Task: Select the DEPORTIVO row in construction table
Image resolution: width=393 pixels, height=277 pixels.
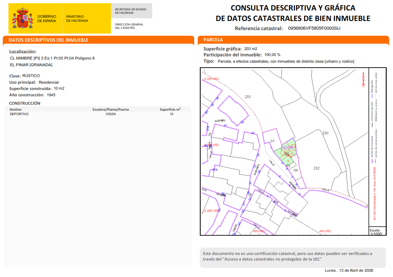Action: 97,114
